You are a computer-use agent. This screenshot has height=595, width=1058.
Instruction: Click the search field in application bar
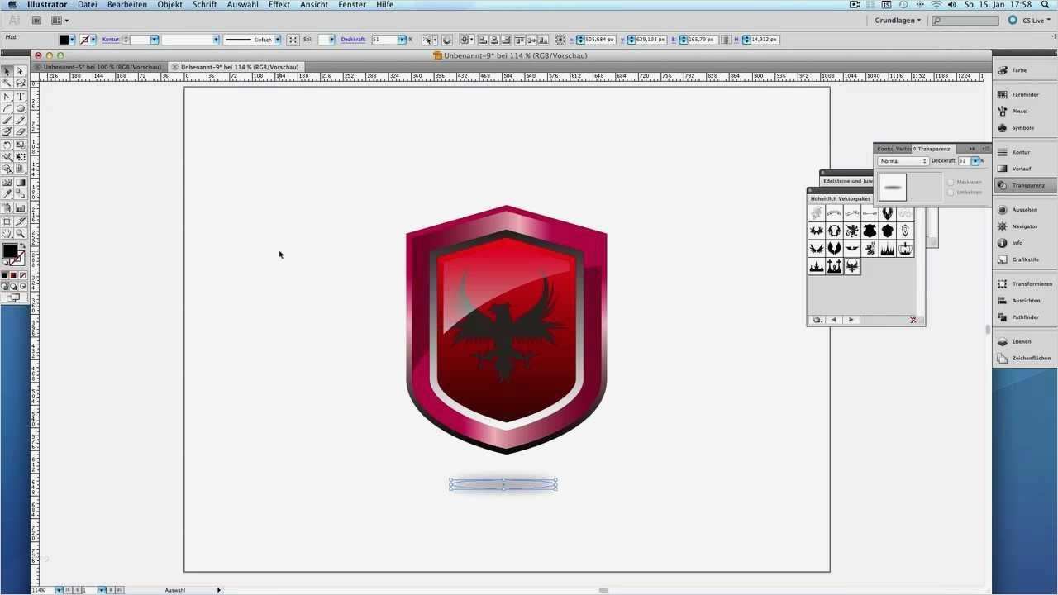click(966, 20)
